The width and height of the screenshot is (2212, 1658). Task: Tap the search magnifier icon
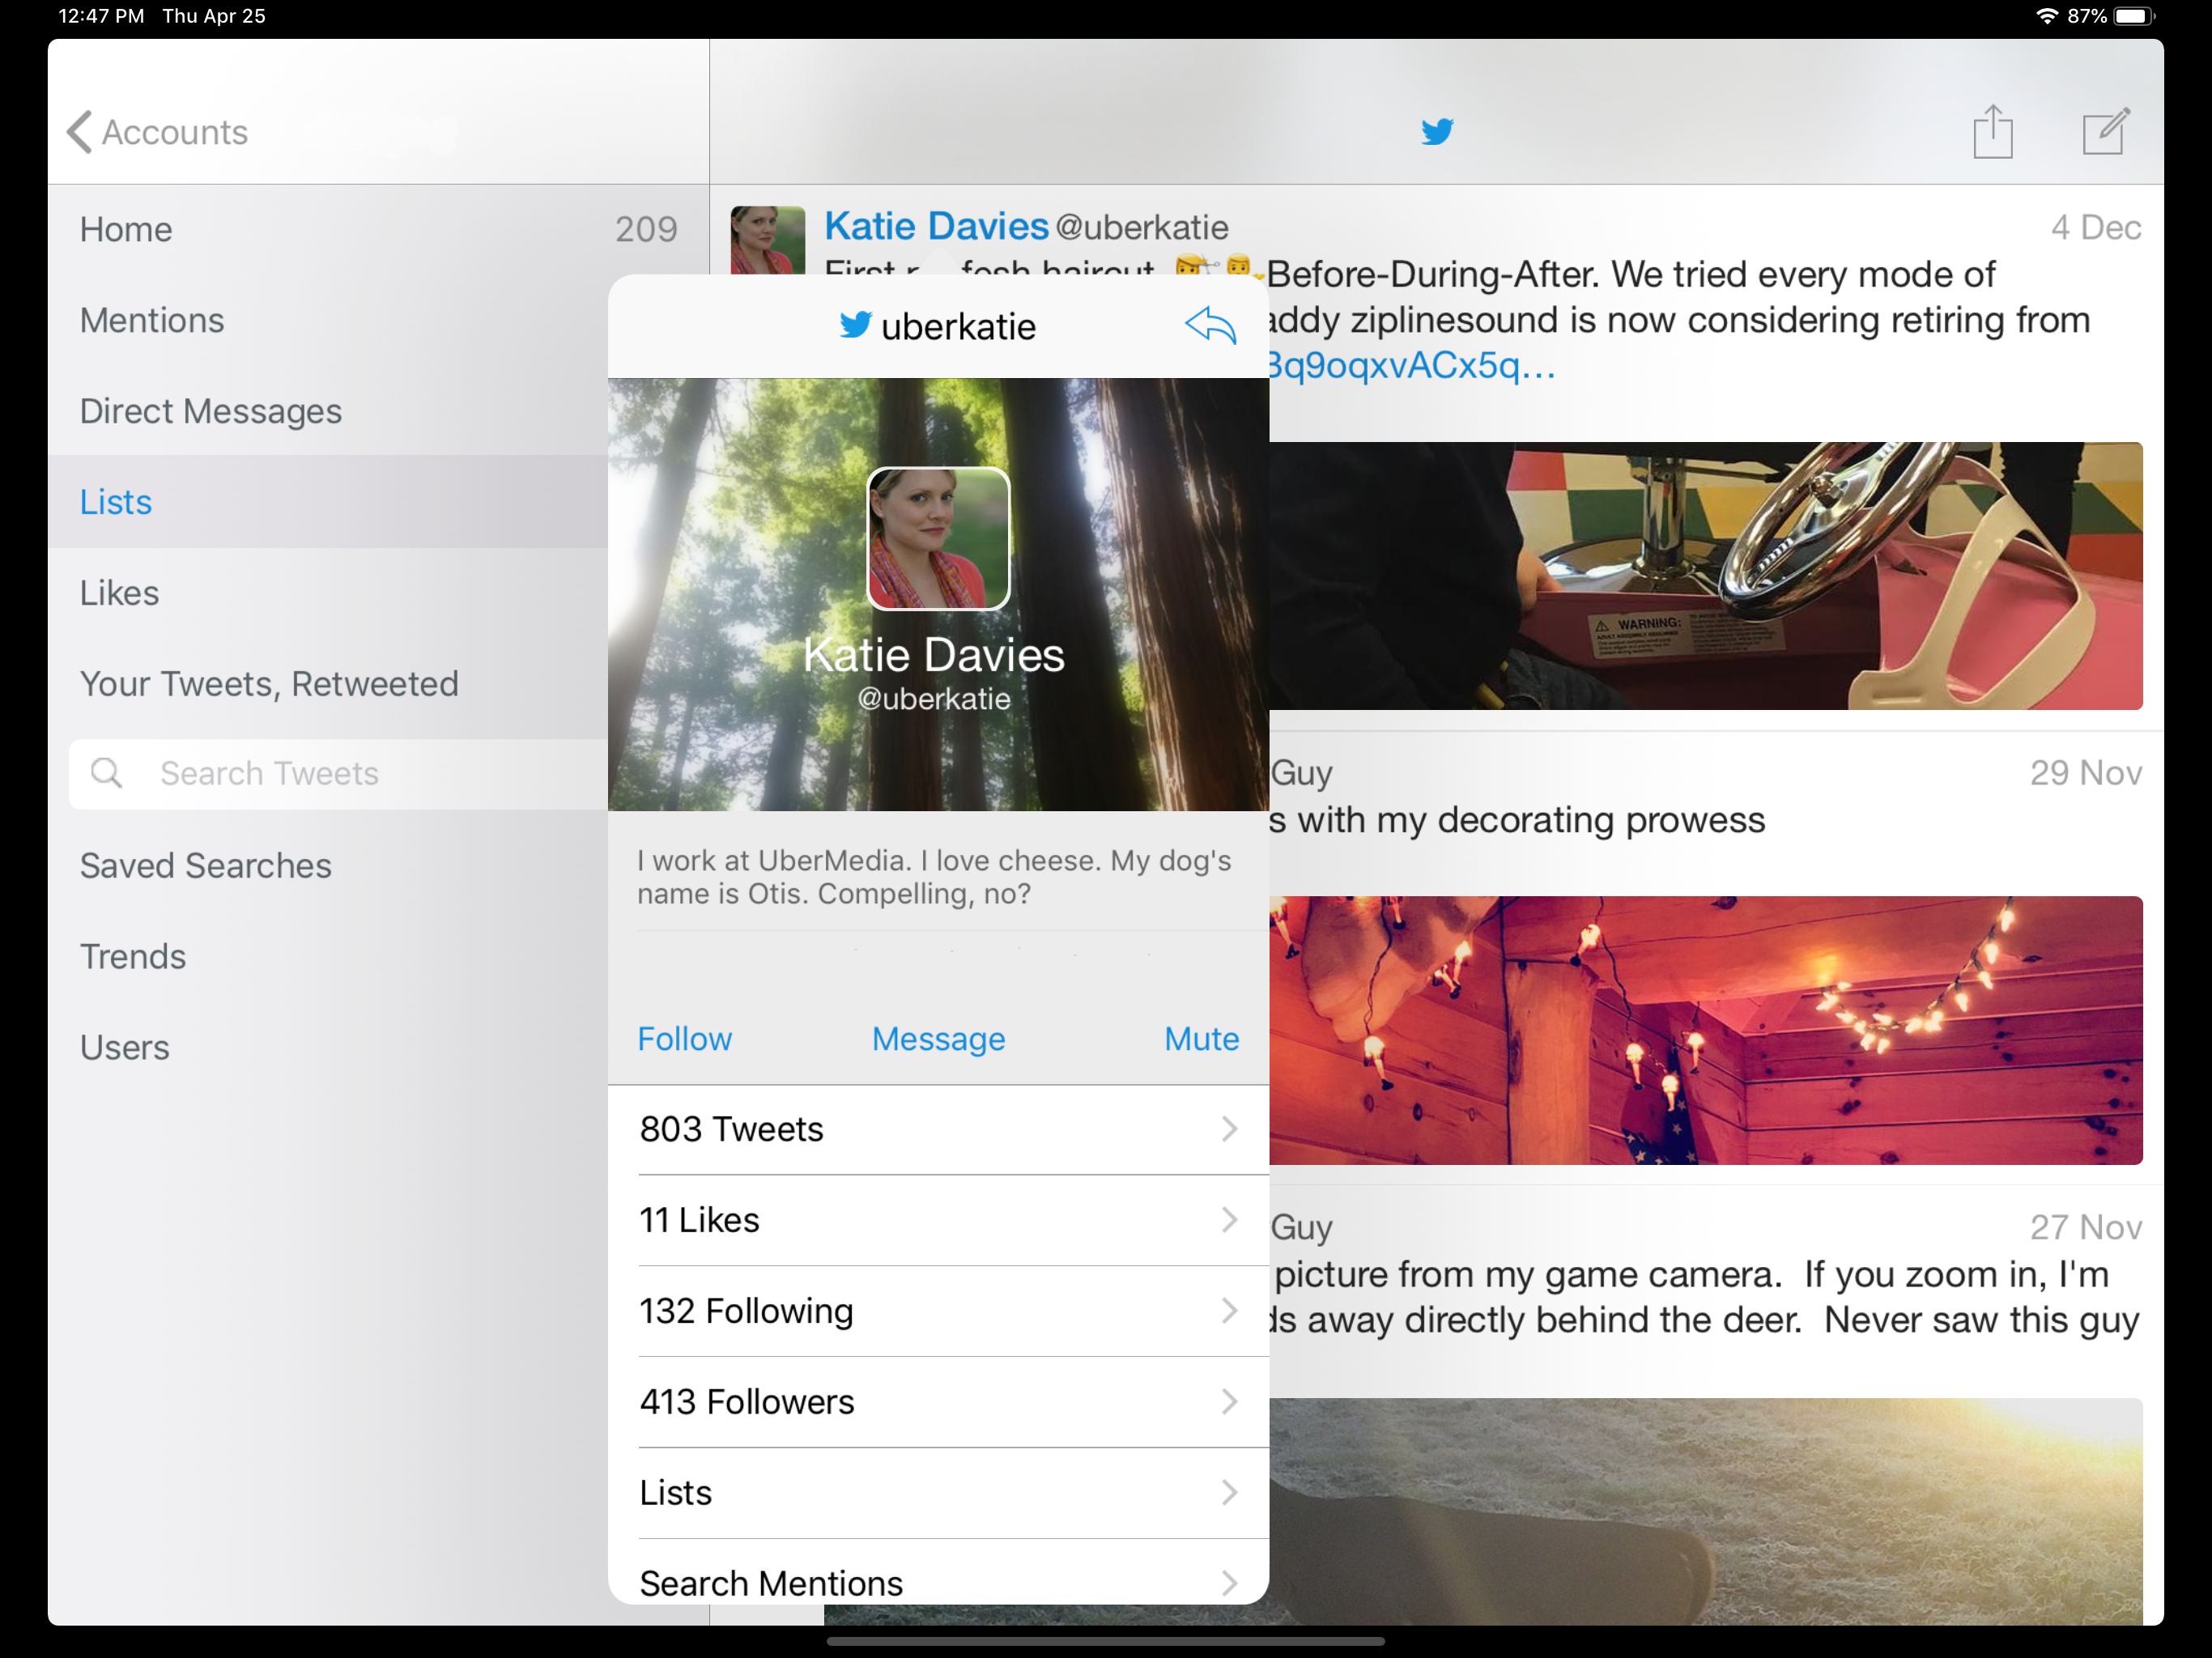tap(106, 773)
